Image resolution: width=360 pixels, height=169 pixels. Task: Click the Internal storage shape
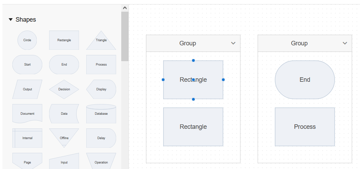coord(27,138)
